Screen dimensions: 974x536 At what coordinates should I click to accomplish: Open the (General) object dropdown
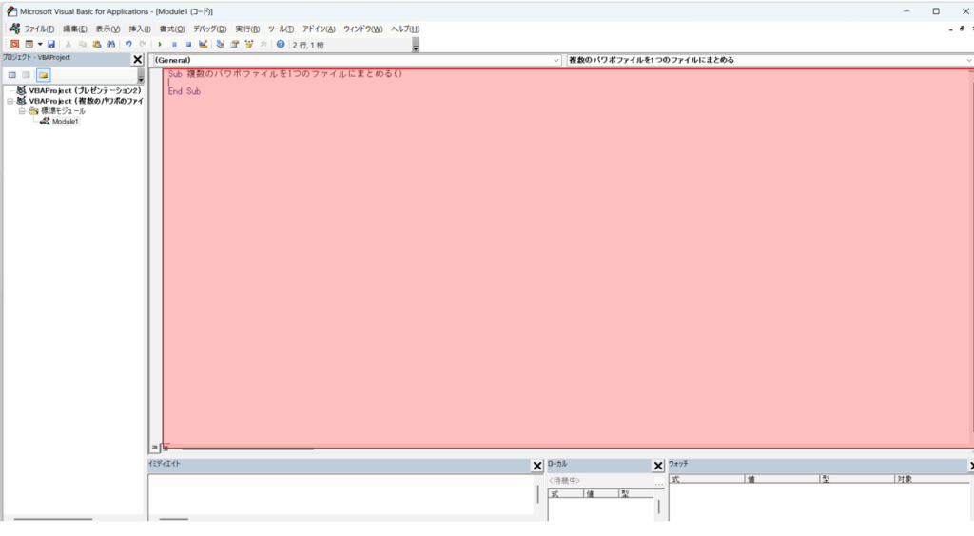[556, 60]
